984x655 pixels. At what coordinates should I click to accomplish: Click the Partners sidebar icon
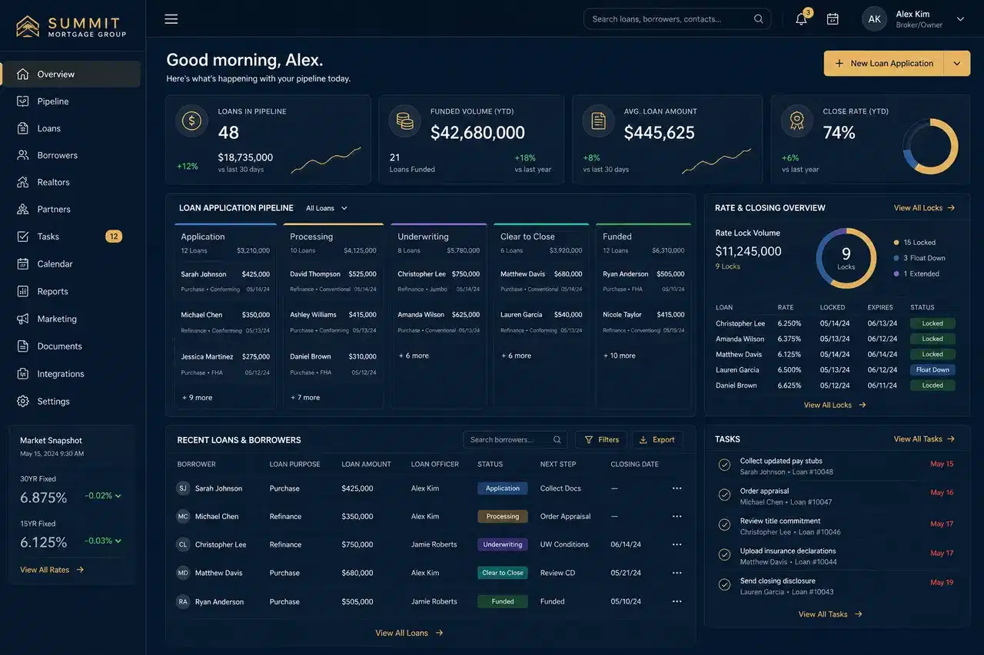23,209
